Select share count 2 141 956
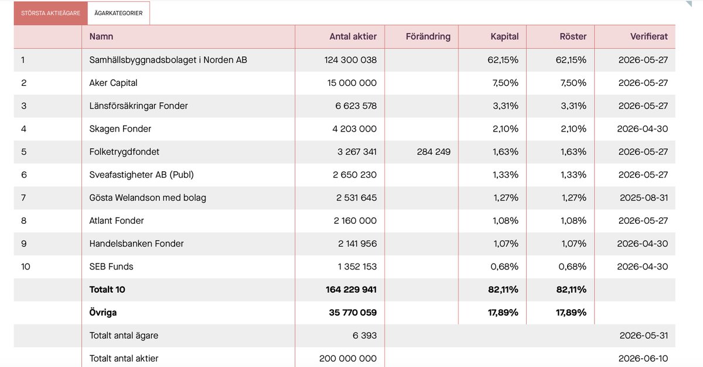 point(357,244)
